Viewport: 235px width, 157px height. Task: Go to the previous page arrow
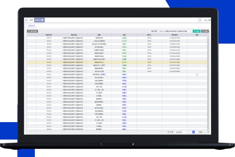point(190,132)
